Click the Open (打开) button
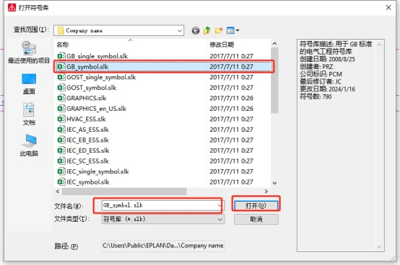The image size is (400, 265). [x=256, y=205]
